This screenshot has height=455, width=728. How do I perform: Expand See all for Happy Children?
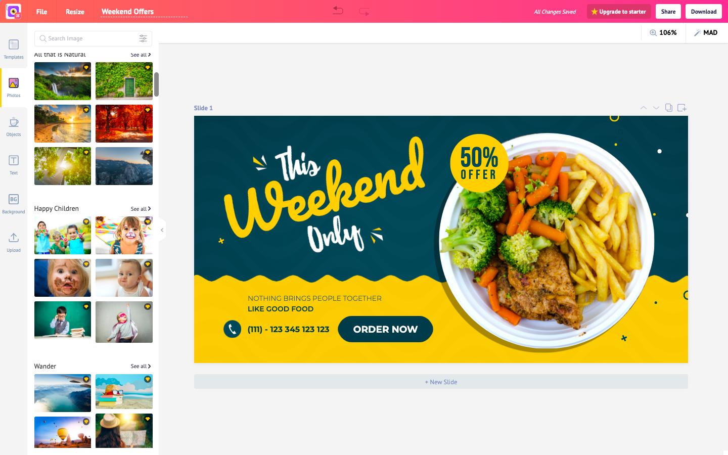(141, 209)
